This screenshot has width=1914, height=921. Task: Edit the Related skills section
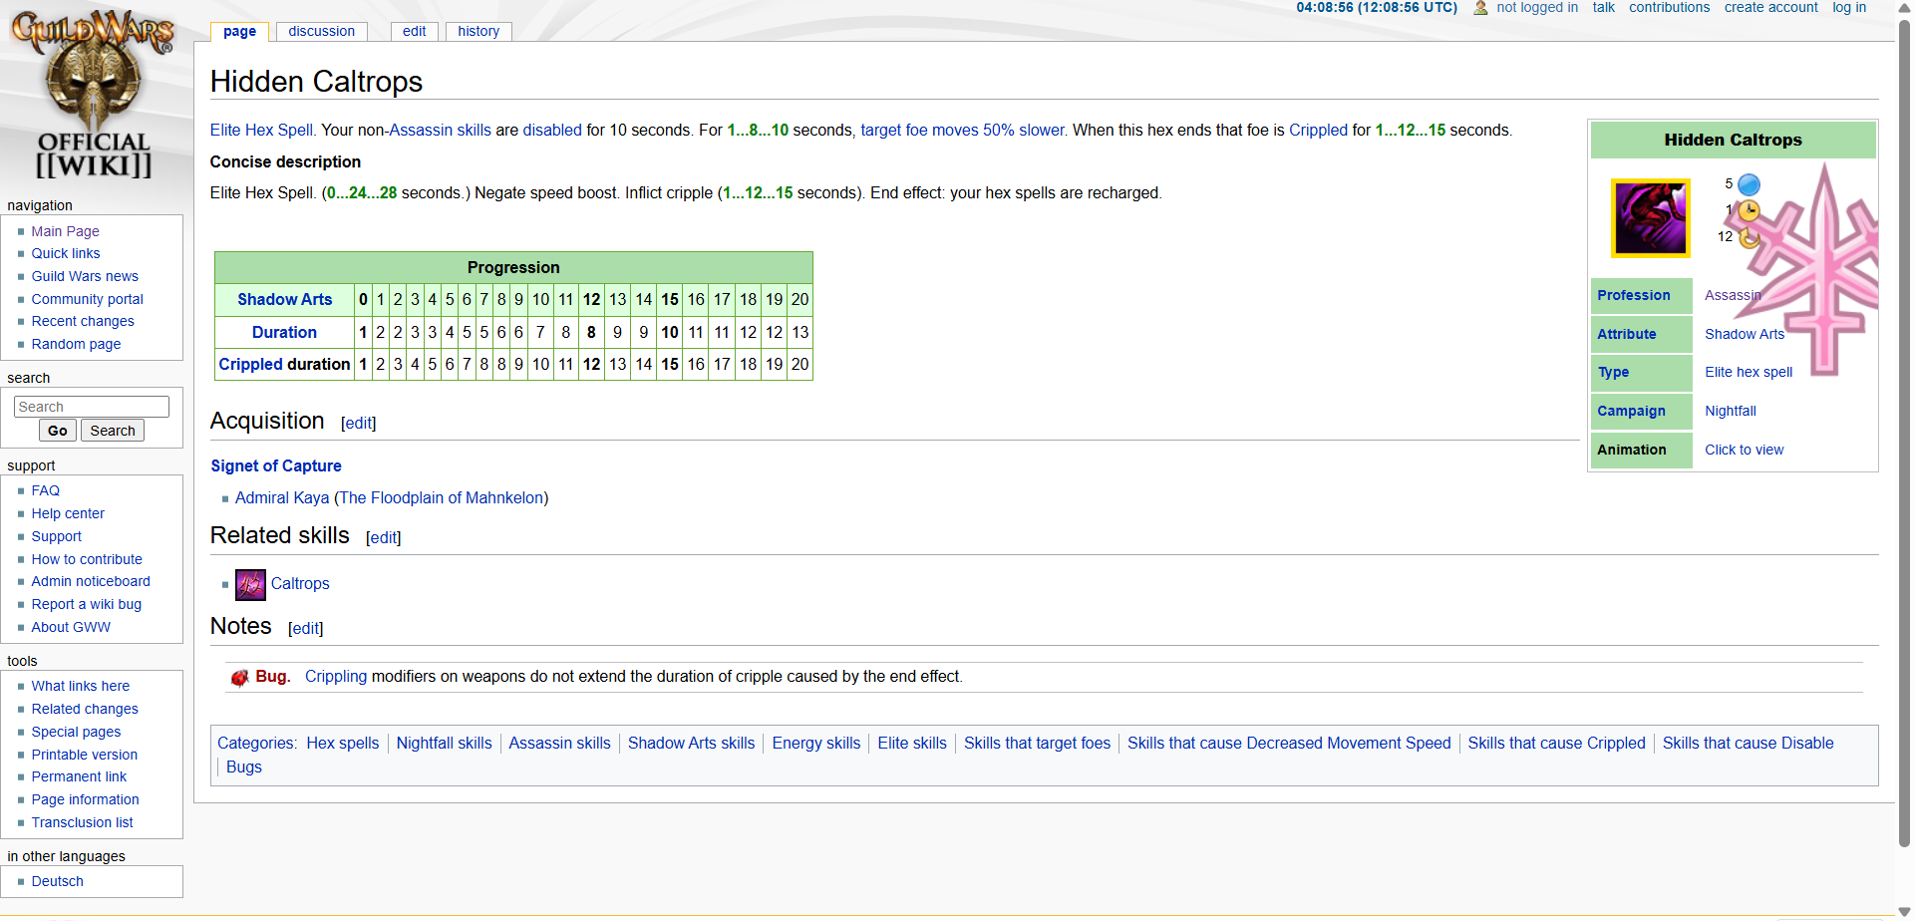[x=383, y=537]
